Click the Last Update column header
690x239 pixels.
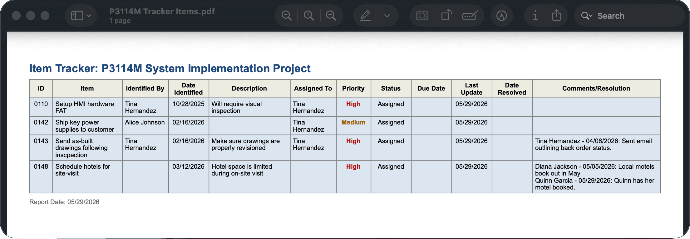click(x=471, y=89)
